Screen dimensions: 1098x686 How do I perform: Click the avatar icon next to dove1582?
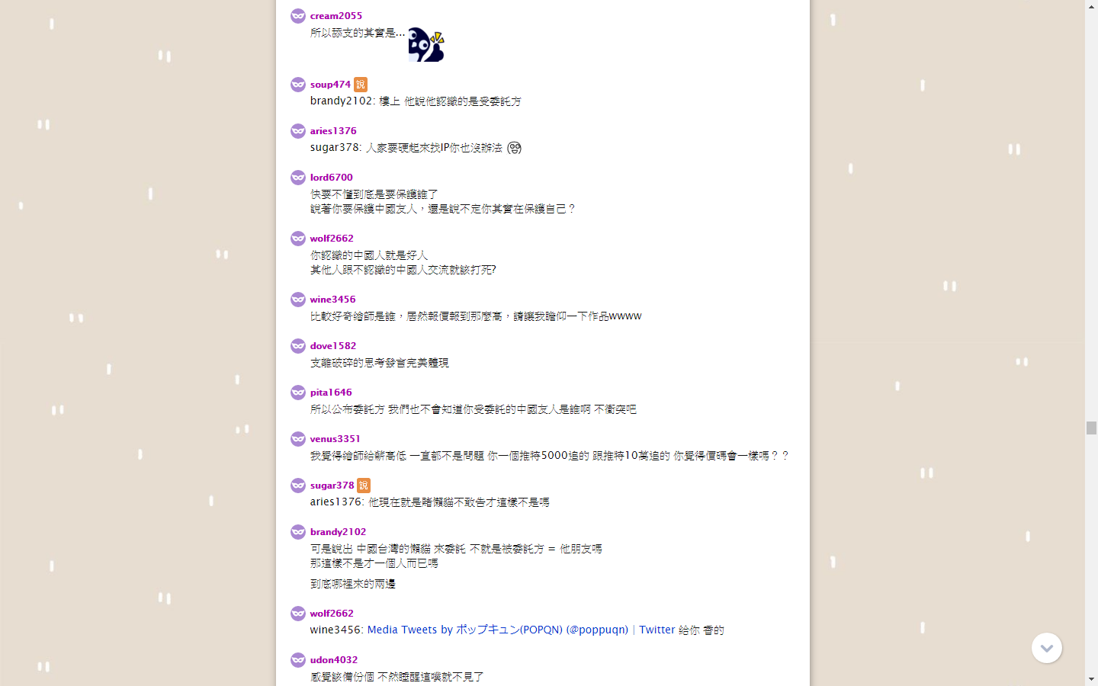298,346
